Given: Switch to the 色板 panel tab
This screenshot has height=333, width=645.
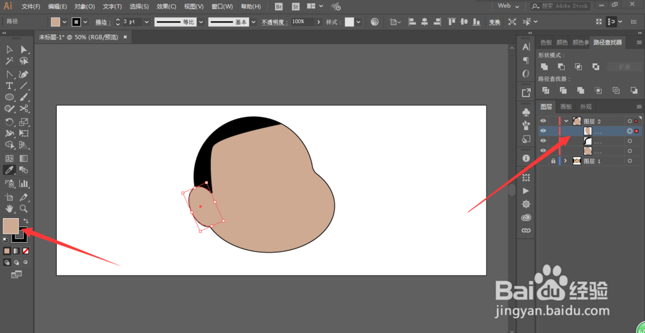Looking at the screenshot, I should pyautogui.click(x=546, y=42).
